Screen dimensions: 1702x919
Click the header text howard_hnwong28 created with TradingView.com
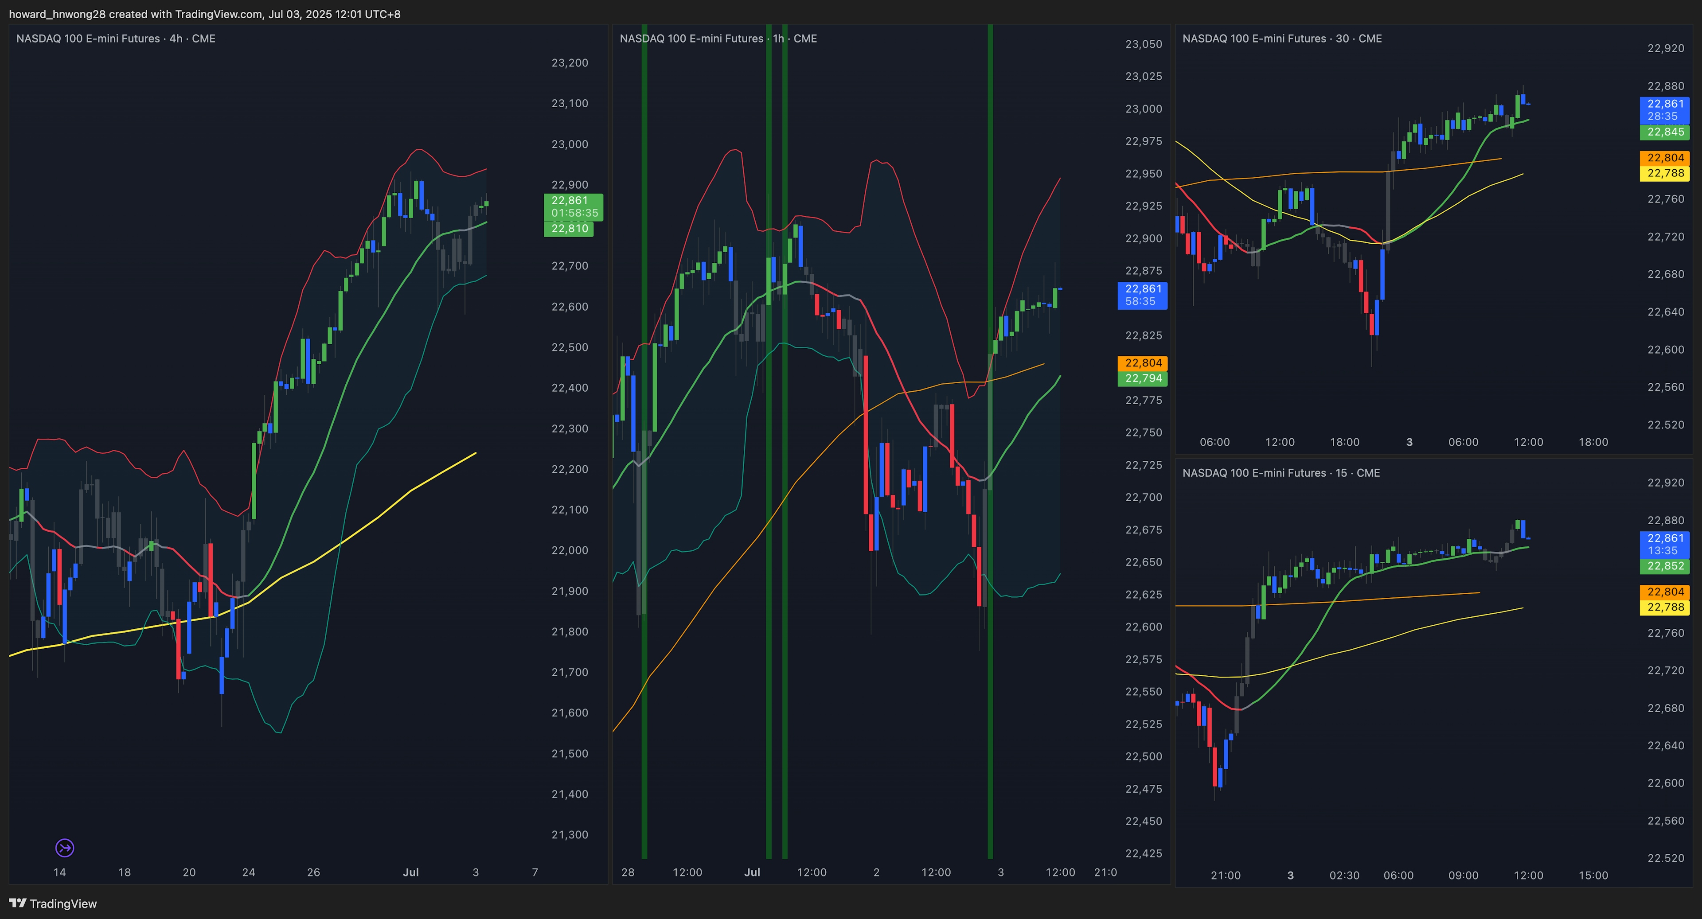[204, 14]
